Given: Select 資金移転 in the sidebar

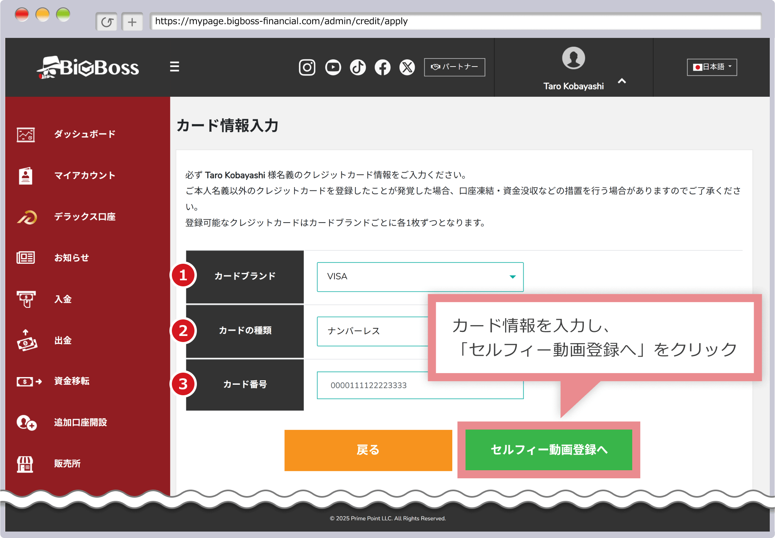Looking at the screenshot, I should pyautogui.click(x=72, y=381).
